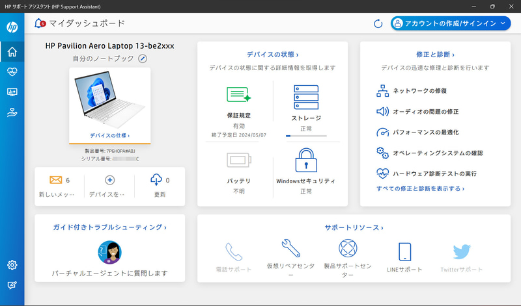
Task: Select ネットワークの修復 text
Action: (x=419, y=91)
